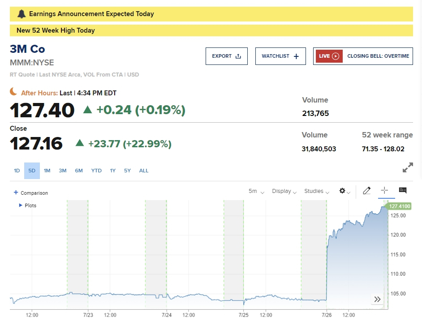422x325 pixels.
Task: Select the pencil drawing tool
Action: [366, 191]
